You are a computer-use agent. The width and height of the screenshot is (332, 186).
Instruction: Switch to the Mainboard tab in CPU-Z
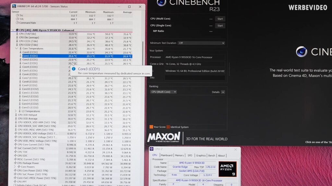click(166, 155)
